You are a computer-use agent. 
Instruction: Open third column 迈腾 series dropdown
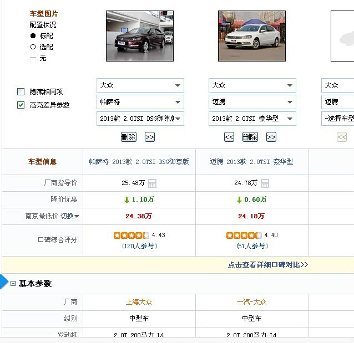click(337, 102)
